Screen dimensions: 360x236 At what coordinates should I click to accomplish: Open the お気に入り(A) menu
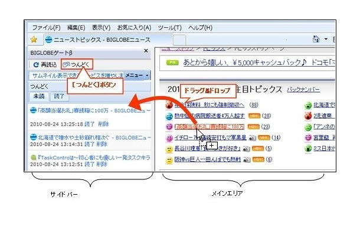pyautogui.click(x=134, y=28)
